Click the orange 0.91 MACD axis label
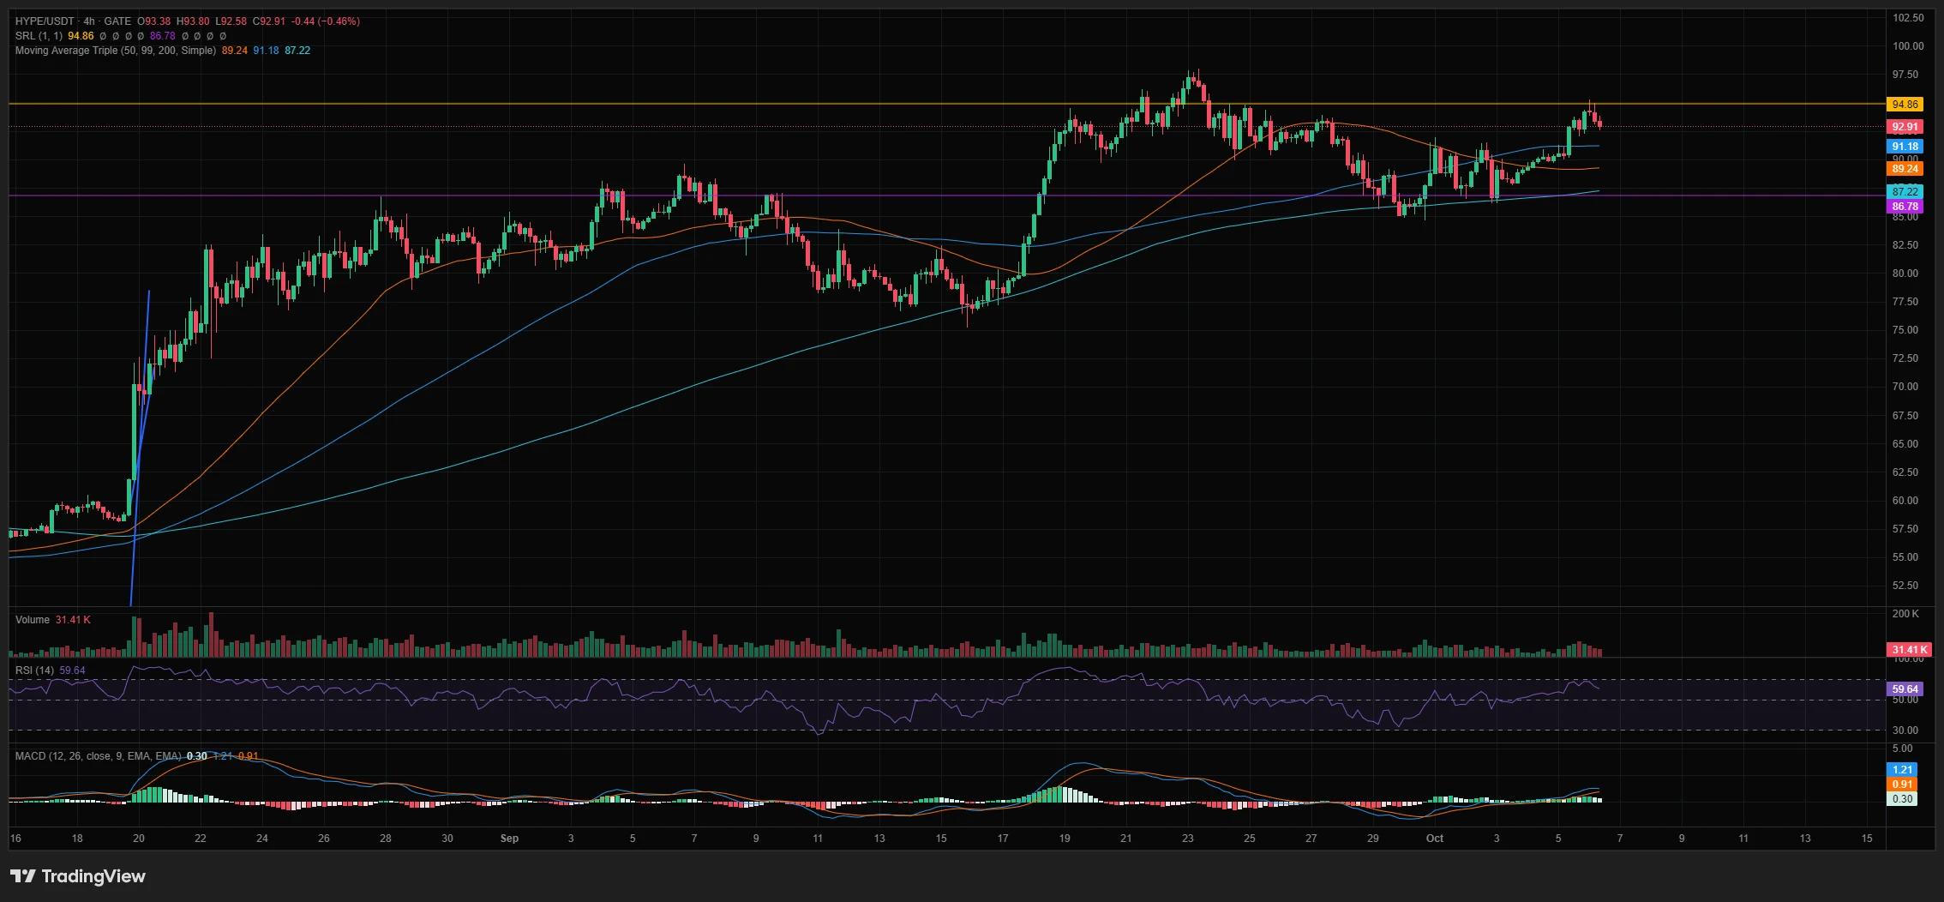Image resolution: width=1944 pixels, height=902 pixels. pos(1902,785)
